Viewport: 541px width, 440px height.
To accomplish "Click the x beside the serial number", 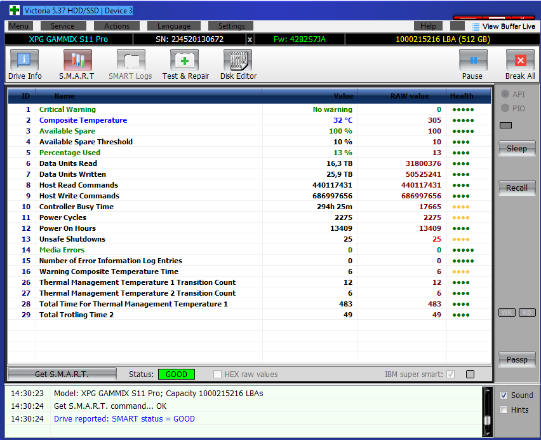I will pyautogui.click(x=250, y=39).
